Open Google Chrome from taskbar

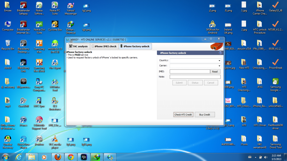71,157
